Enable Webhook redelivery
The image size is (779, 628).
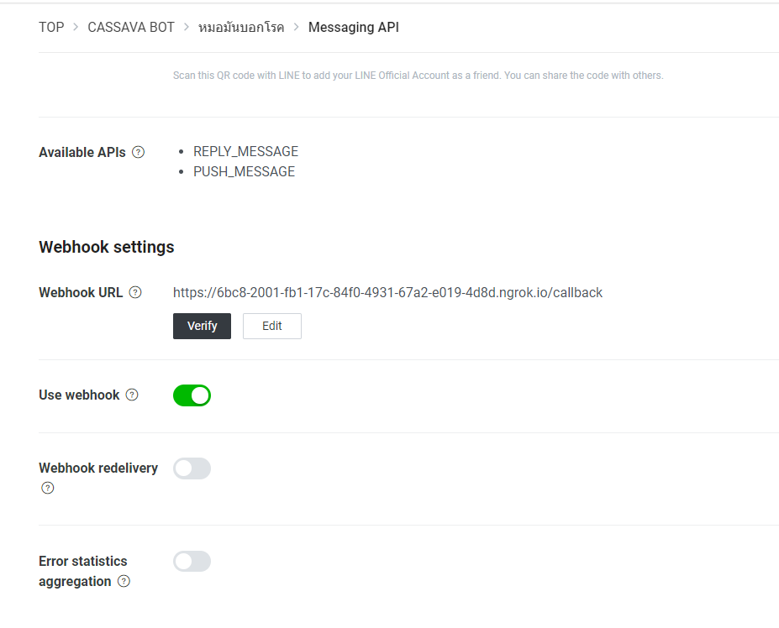click(x=192, y=468)
